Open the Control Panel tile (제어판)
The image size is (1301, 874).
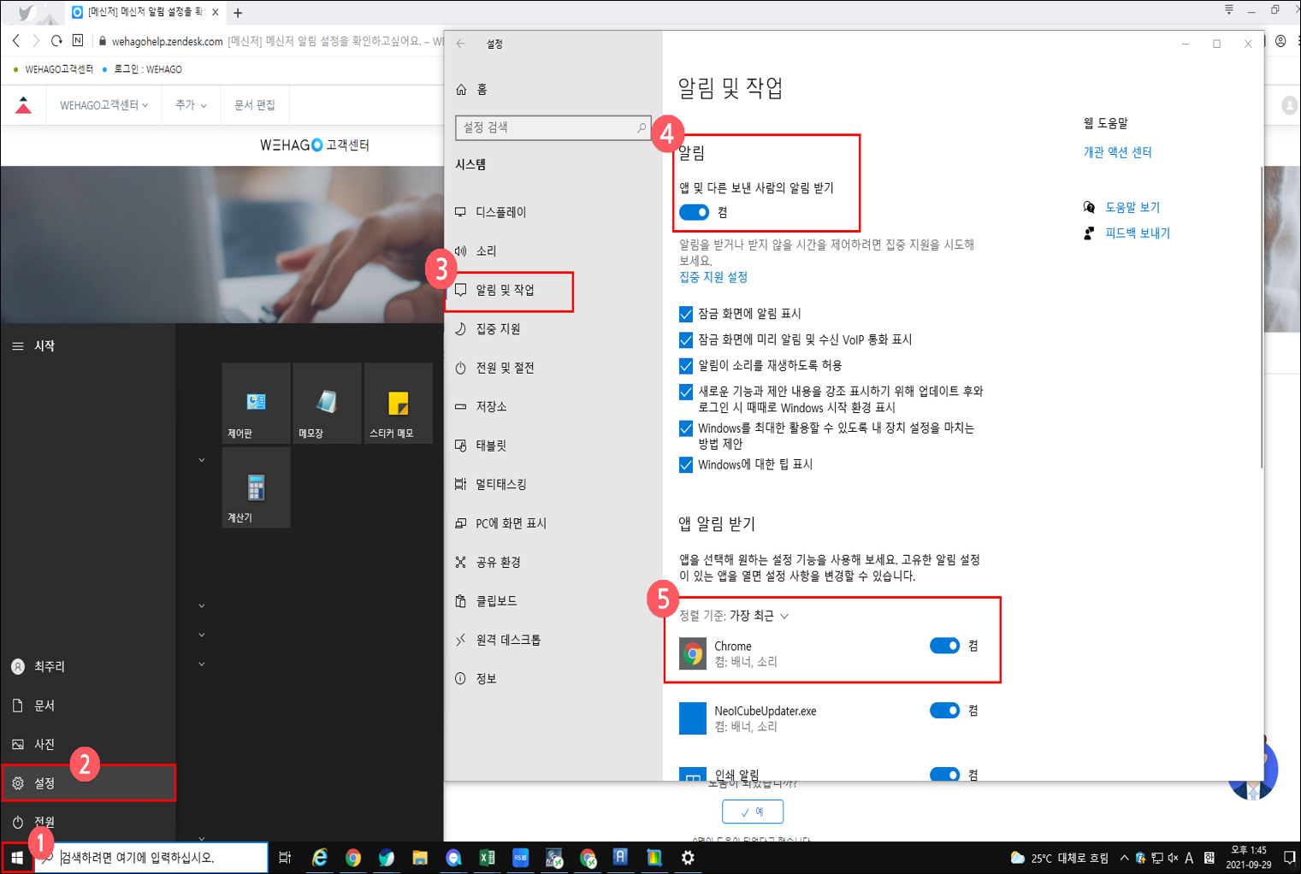pyautogui.click(x=256, y=404)
